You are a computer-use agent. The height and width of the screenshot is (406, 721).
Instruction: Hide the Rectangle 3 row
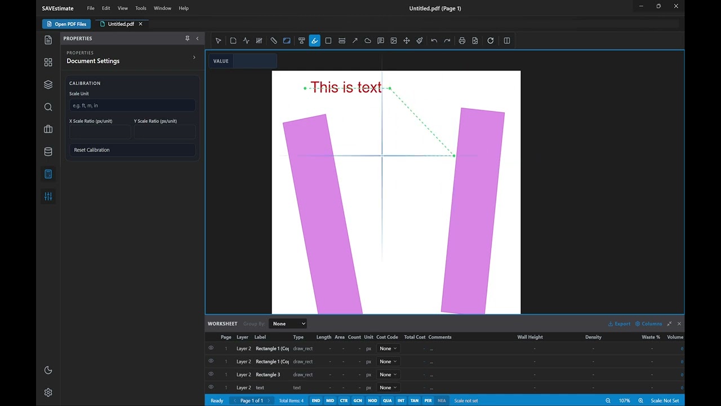(211, 374)
